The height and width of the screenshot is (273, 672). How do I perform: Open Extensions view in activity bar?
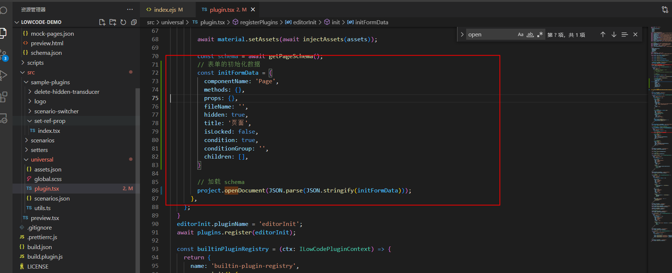(x=3, y=97)
